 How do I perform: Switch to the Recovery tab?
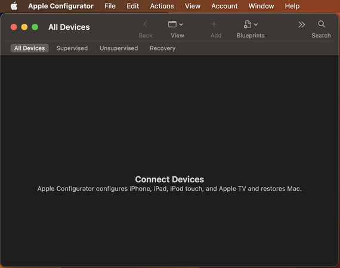162,48
